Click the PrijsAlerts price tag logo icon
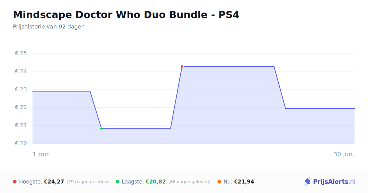Screen dimensions: 368x193 click(308, 182)
